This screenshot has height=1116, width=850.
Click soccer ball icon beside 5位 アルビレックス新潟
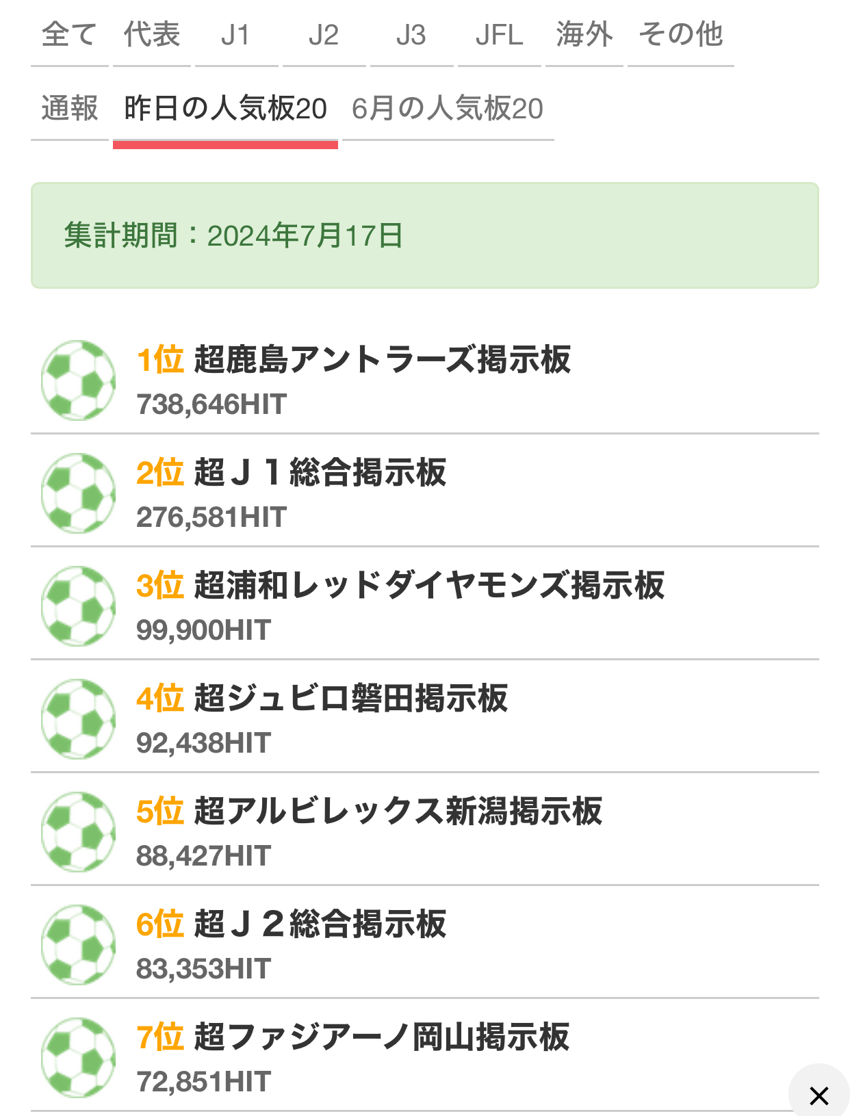[78, 832]
